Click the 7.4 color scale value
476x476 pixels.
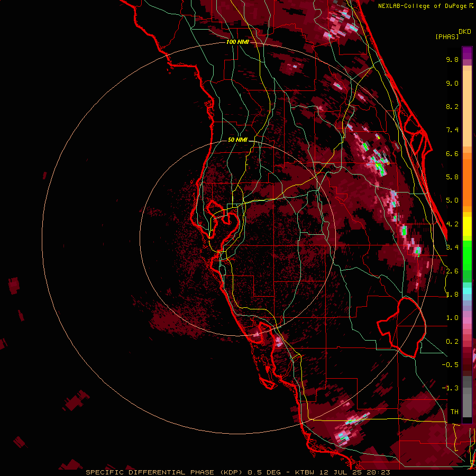coord(452,130)
